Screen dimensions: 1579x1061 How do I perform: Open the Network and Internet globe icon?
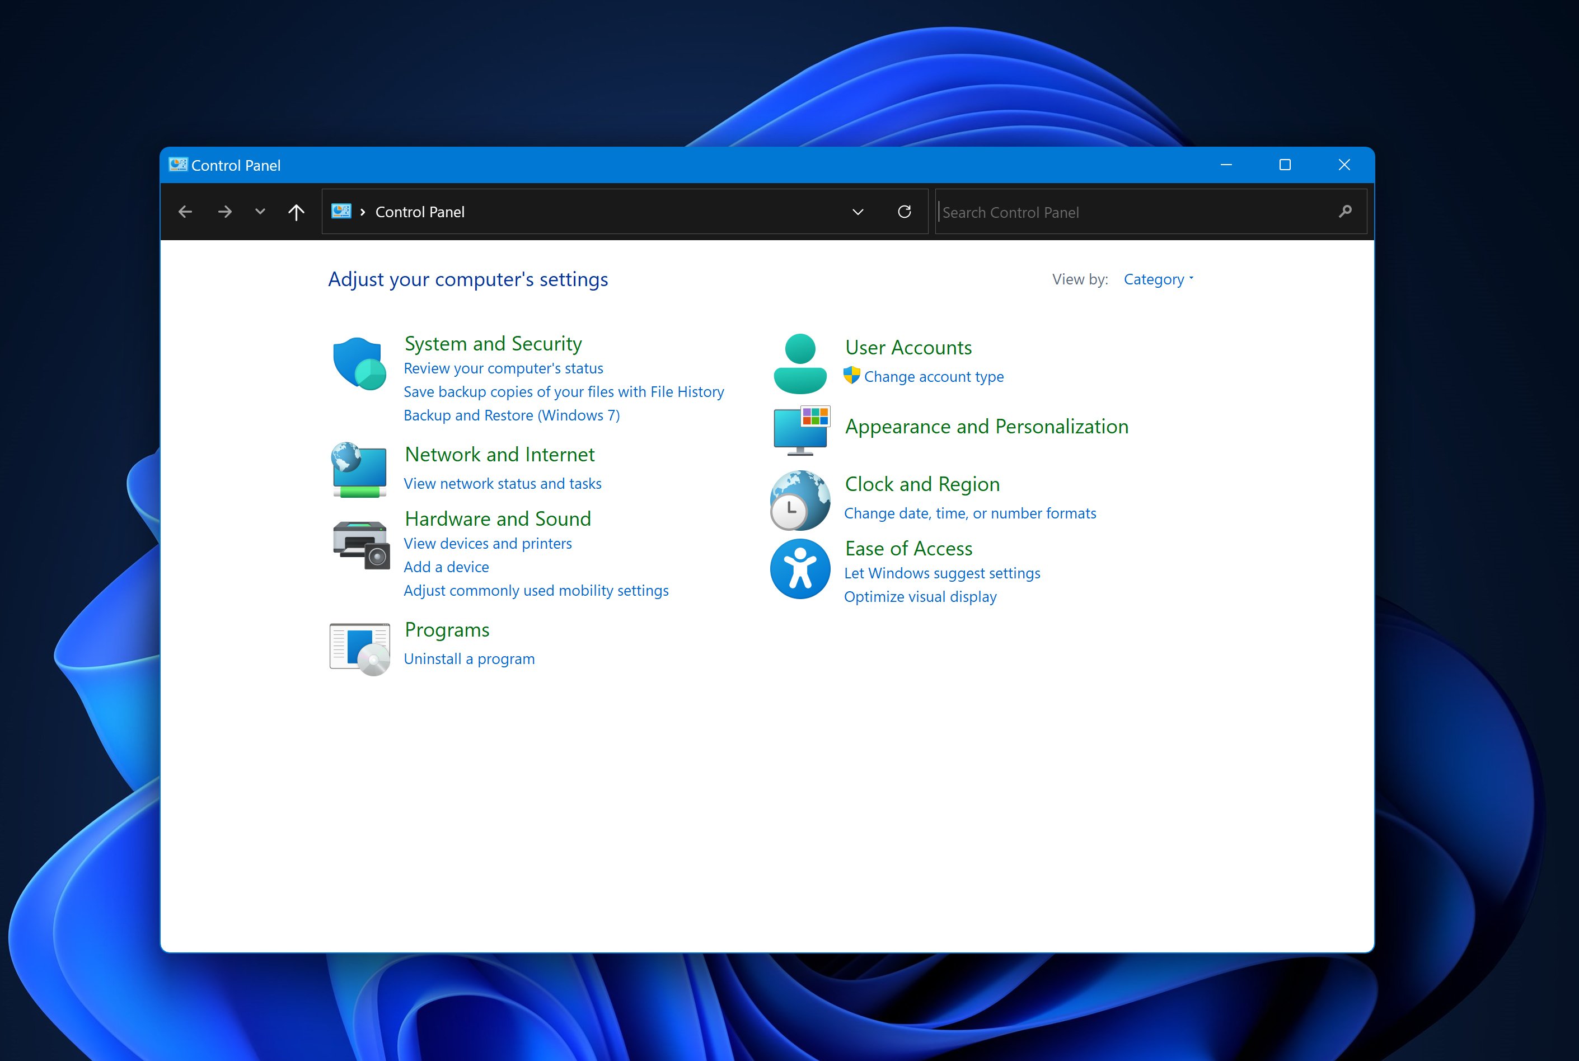pyautogui.click(x=359, y=470)
